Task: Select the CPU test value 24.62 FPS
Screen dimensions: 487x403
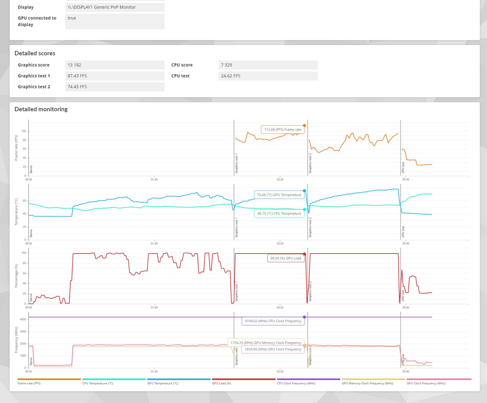Action: tap(268, 76)
